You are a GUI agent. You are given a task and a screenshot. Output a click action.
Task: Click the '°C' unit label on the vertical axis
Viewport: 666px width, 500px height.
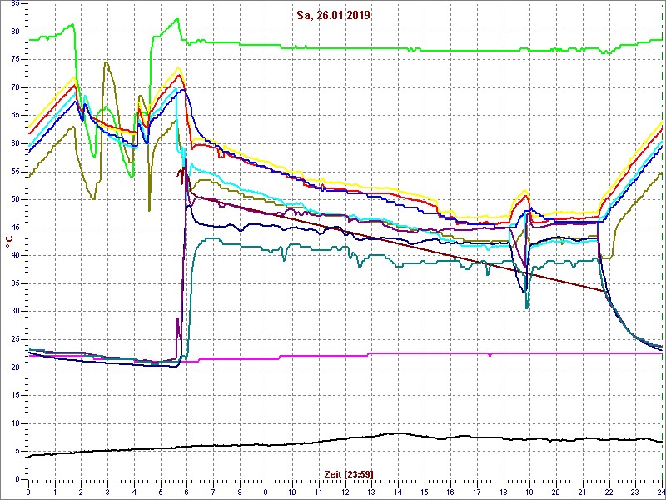click(x=10, y=242)
